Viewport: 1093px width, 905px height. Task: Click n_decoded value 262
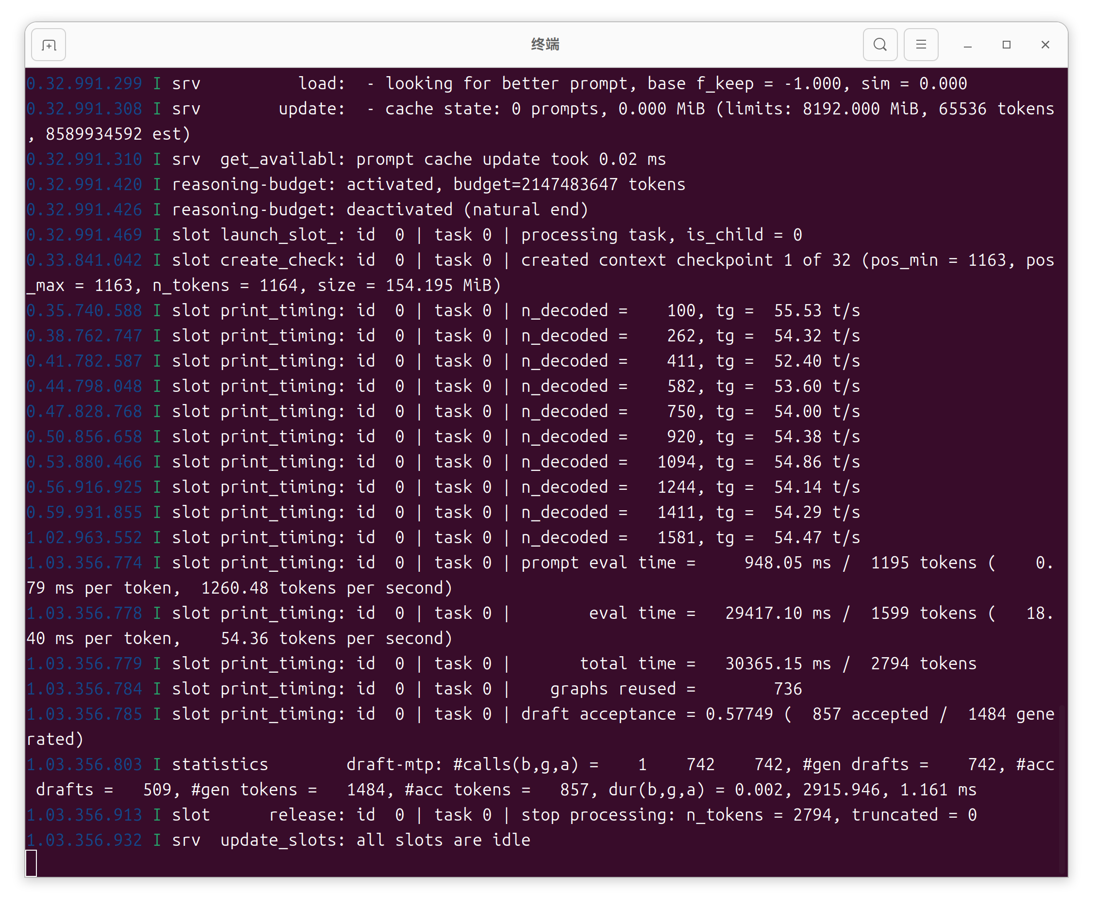click(x=681, y=336)
